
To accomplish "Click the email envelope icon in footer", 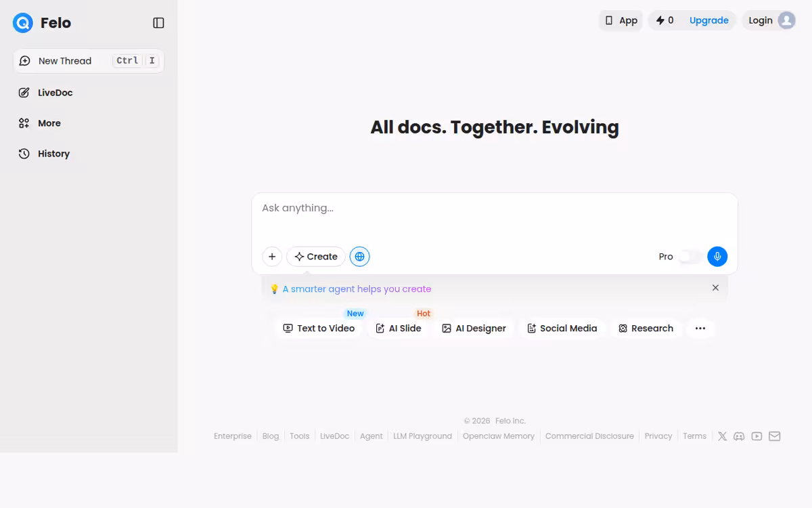I will point(775,436).
